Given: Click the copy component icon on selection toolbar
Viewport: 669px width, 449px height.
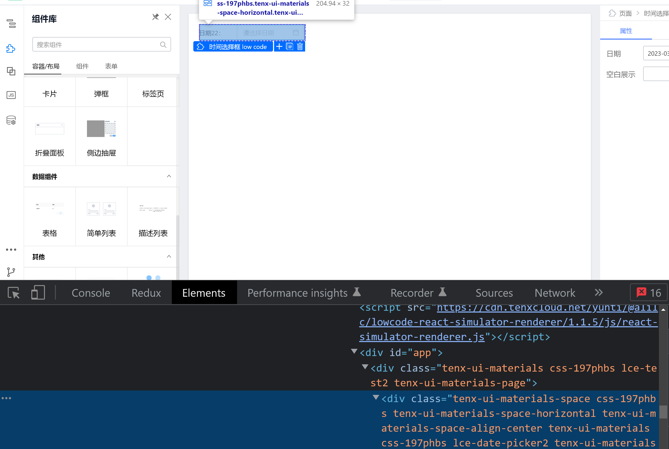Looking at the screenshot, I should click(290, 46).
